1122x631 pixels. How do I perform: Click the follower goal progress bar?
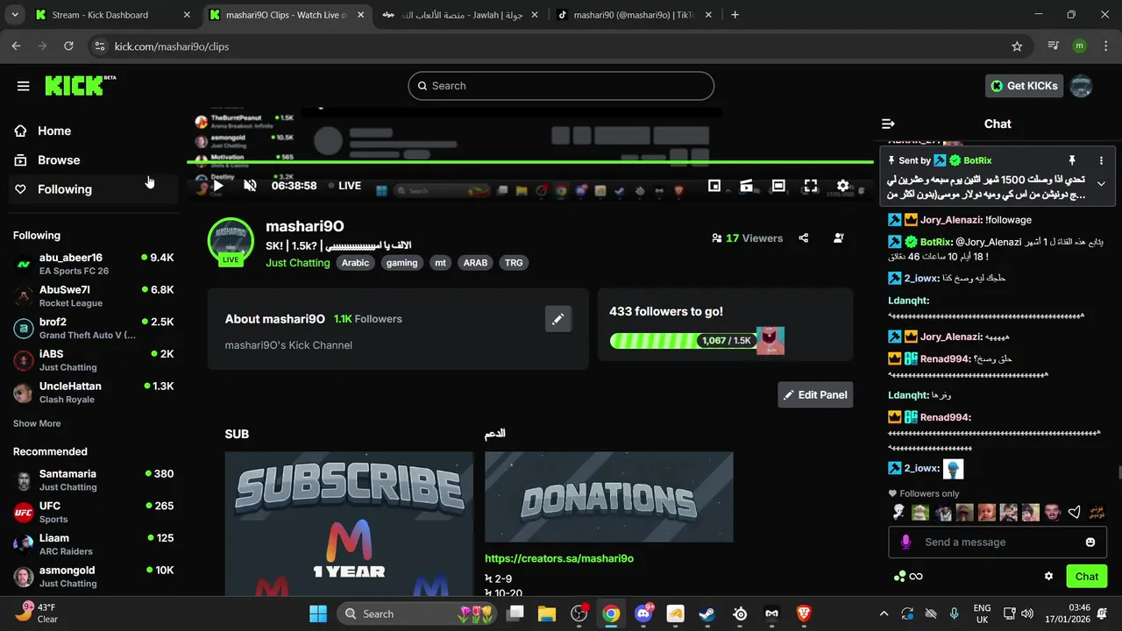[x=682, y=340]
